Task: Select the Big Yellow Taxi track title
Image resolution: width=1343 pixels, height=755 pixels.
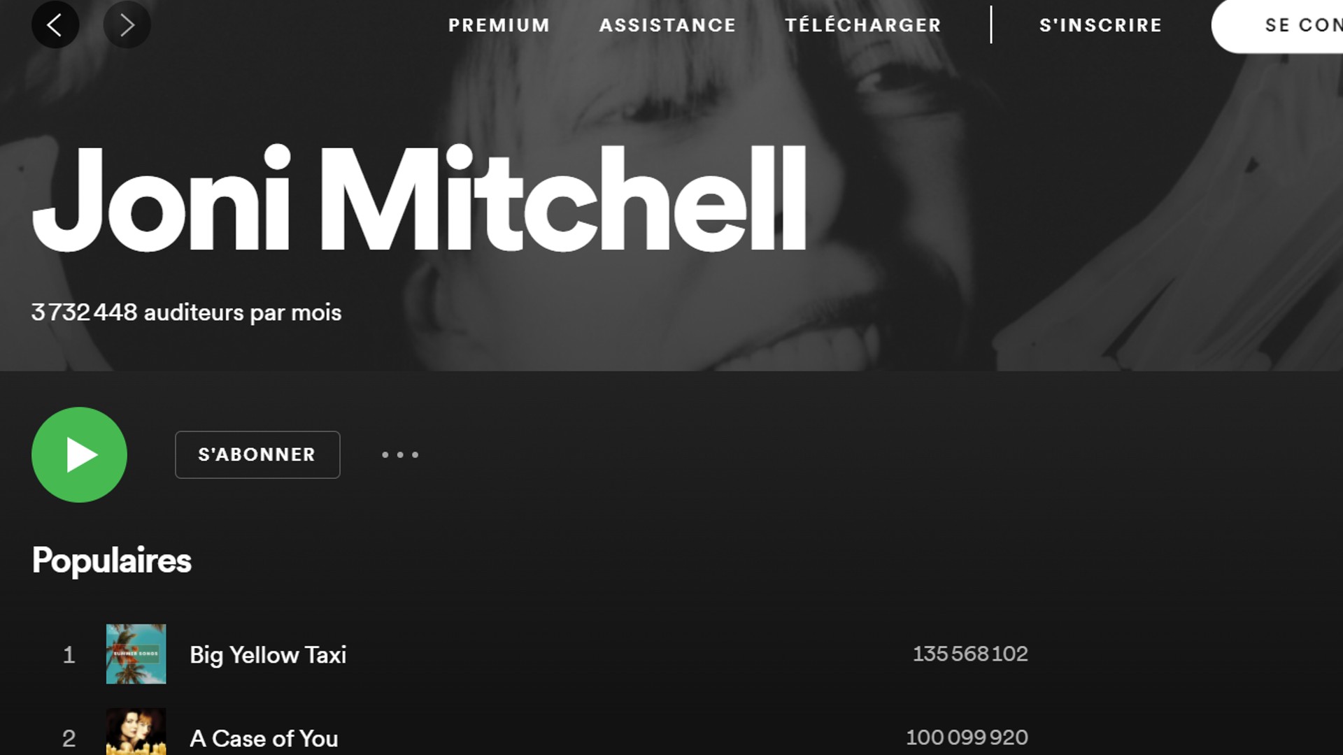Action: click(268, 655)
